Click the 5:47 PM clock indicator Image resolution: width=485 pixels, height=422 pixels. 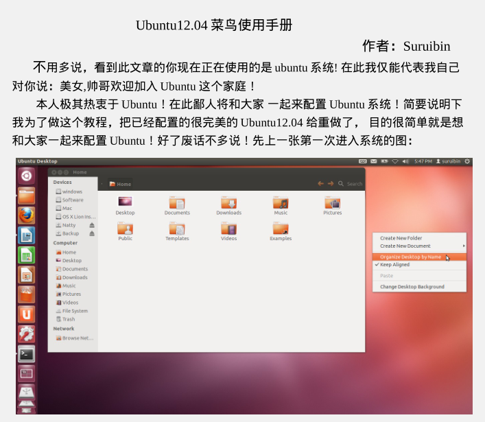tap(423, 161)
